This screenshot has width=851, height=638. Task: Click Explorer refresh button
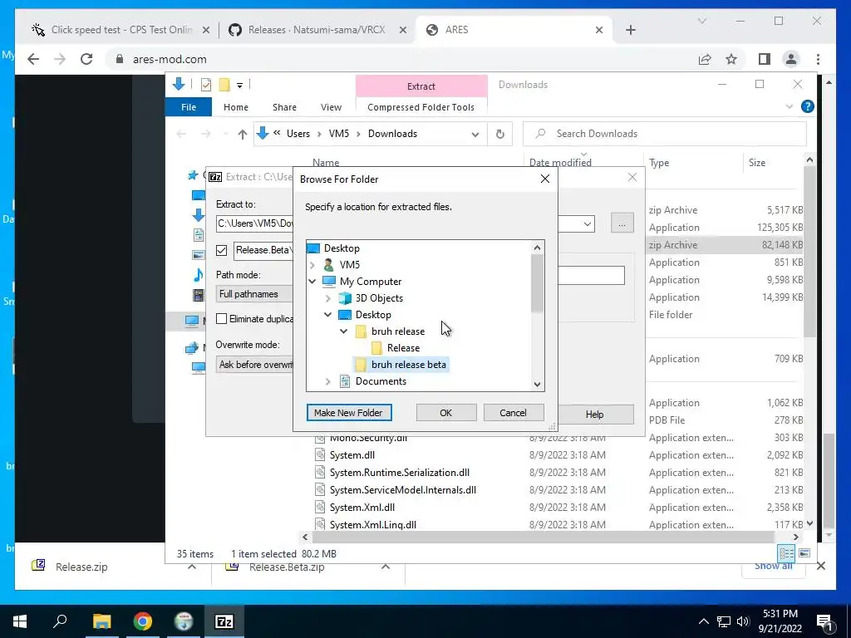[x=499, y=134]
